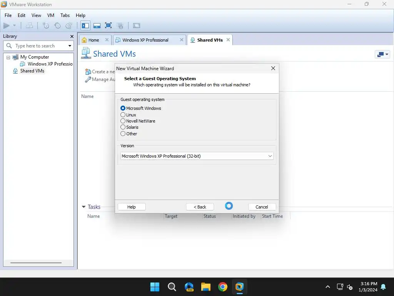Select the Novell NetWare radio button

[123, 121]
